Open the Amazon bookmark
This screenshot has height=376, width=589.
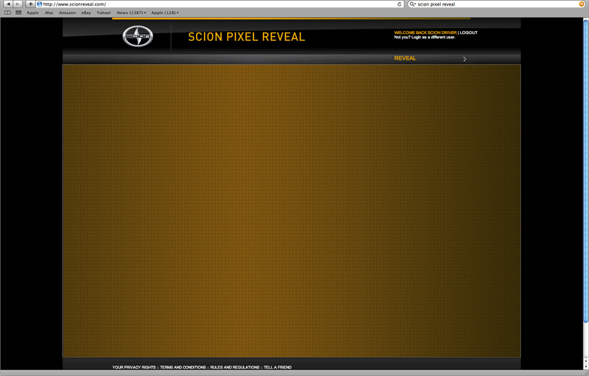click(67, 12)
